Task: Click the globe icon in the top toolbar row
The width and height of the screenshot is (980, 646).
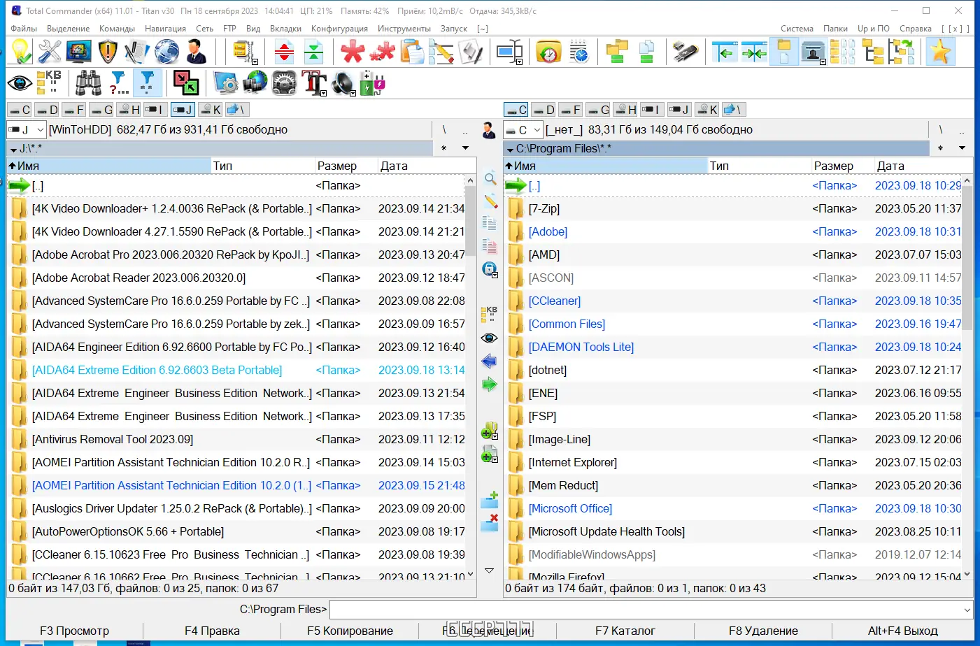Action: (x=166, y=52)
